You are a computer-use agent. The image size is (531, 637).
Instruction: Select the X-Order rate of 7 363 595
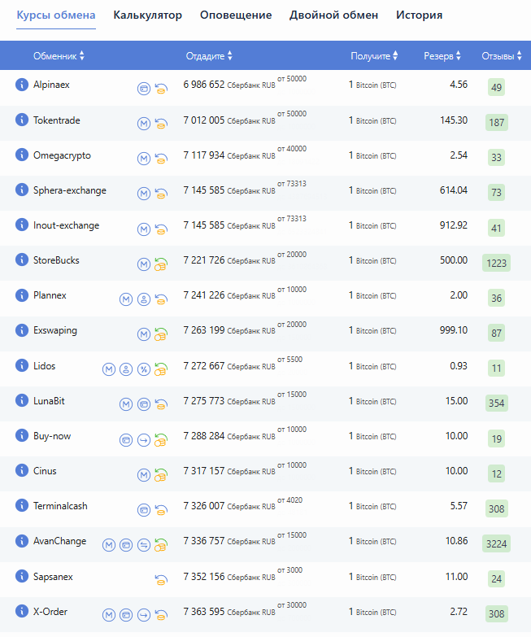tap(203, 612)
